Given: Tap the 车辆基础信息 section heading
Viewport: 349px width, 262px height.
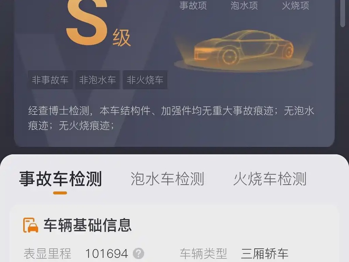Looking at the screenshot, I should 88,225.
